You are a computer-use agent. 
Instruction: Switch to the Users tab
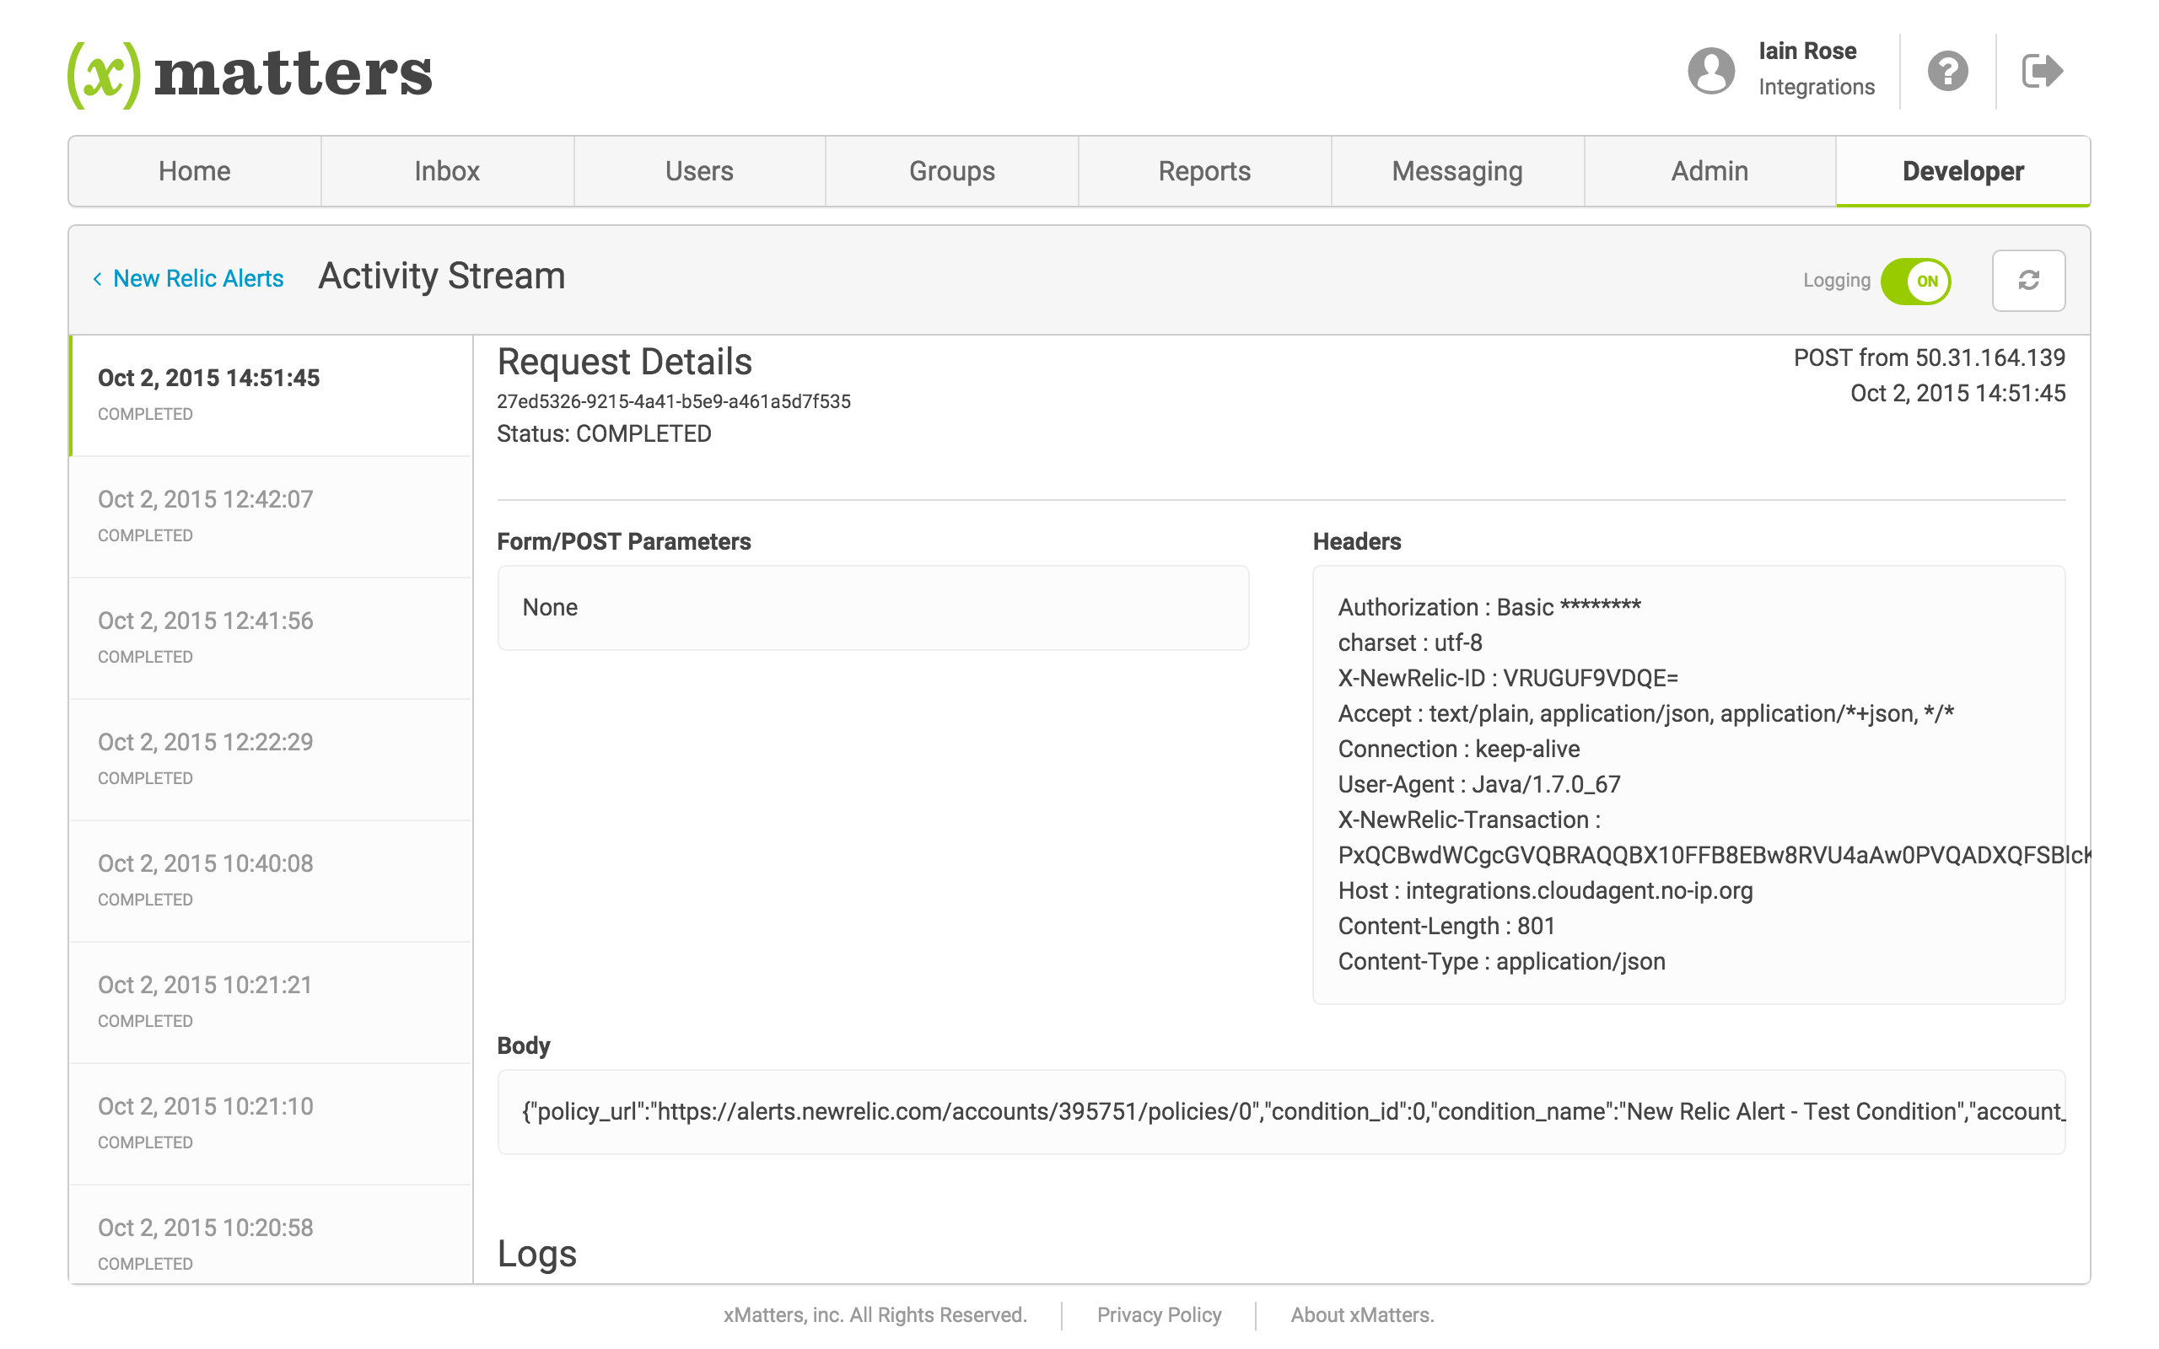(x=699, y=171)
